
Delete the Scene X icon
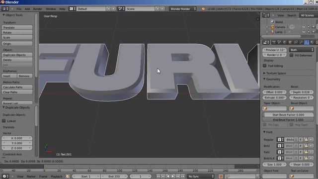tap(162, 9)
